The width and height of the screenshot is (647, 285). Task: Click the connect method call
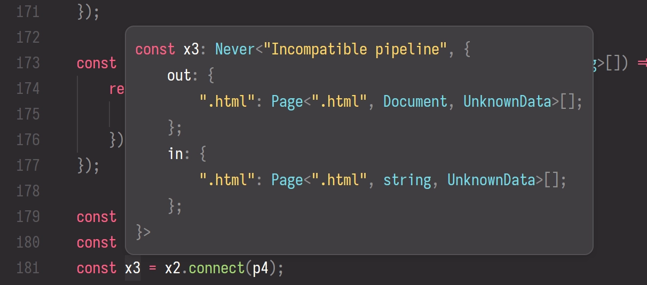217,268
